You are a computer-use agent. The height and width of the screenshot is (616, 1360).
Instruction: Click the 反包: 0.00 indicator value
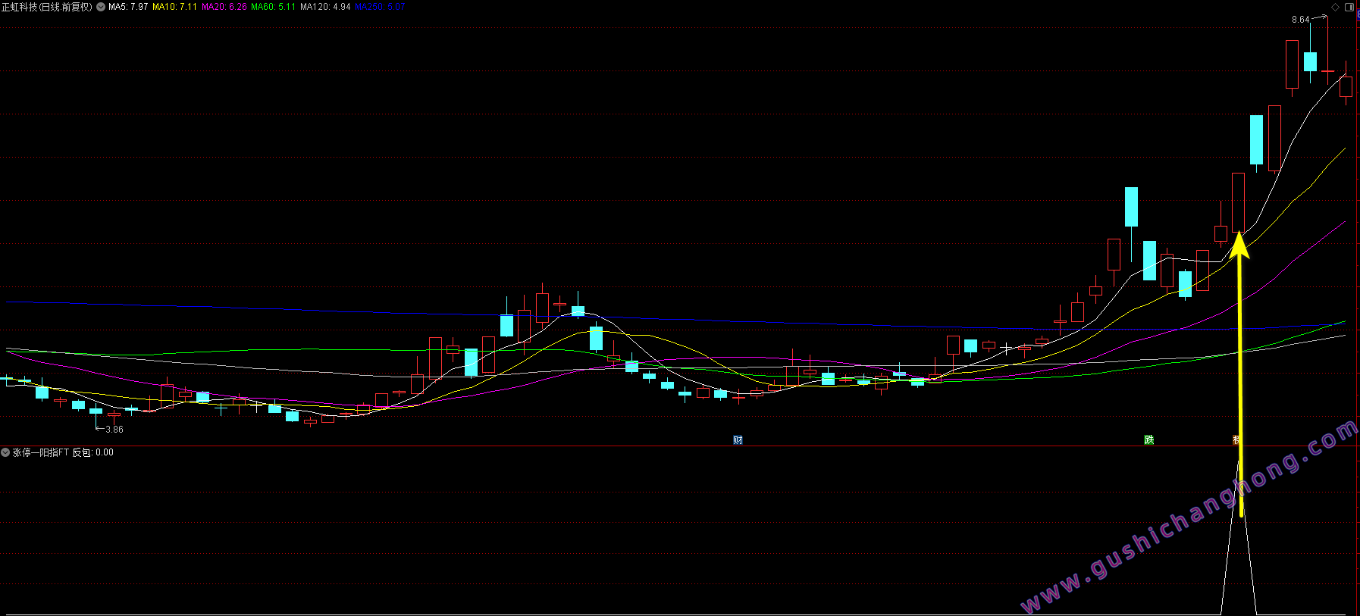coord(92,452)
